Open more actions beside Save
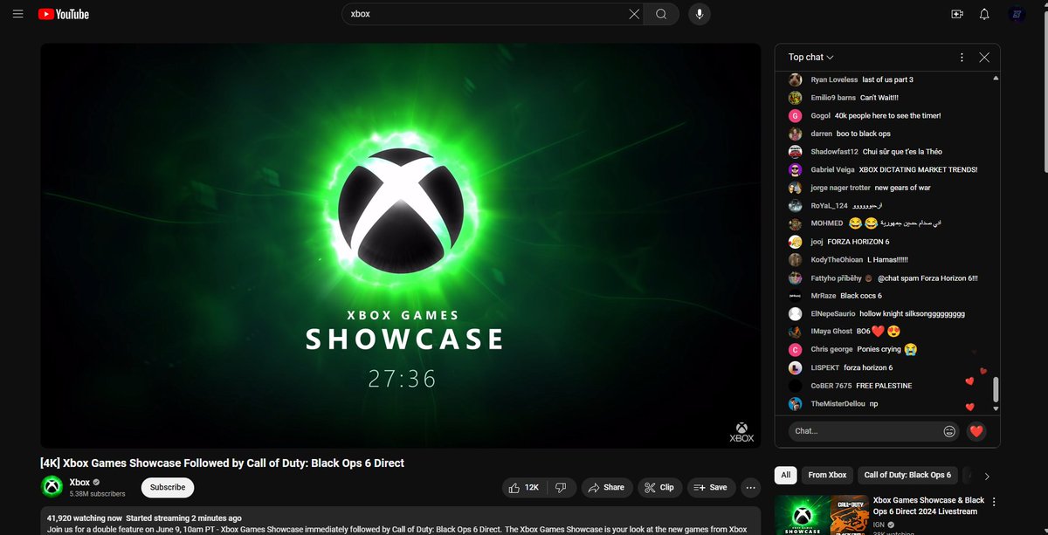 pyautogui.click(x=750, y=487)
